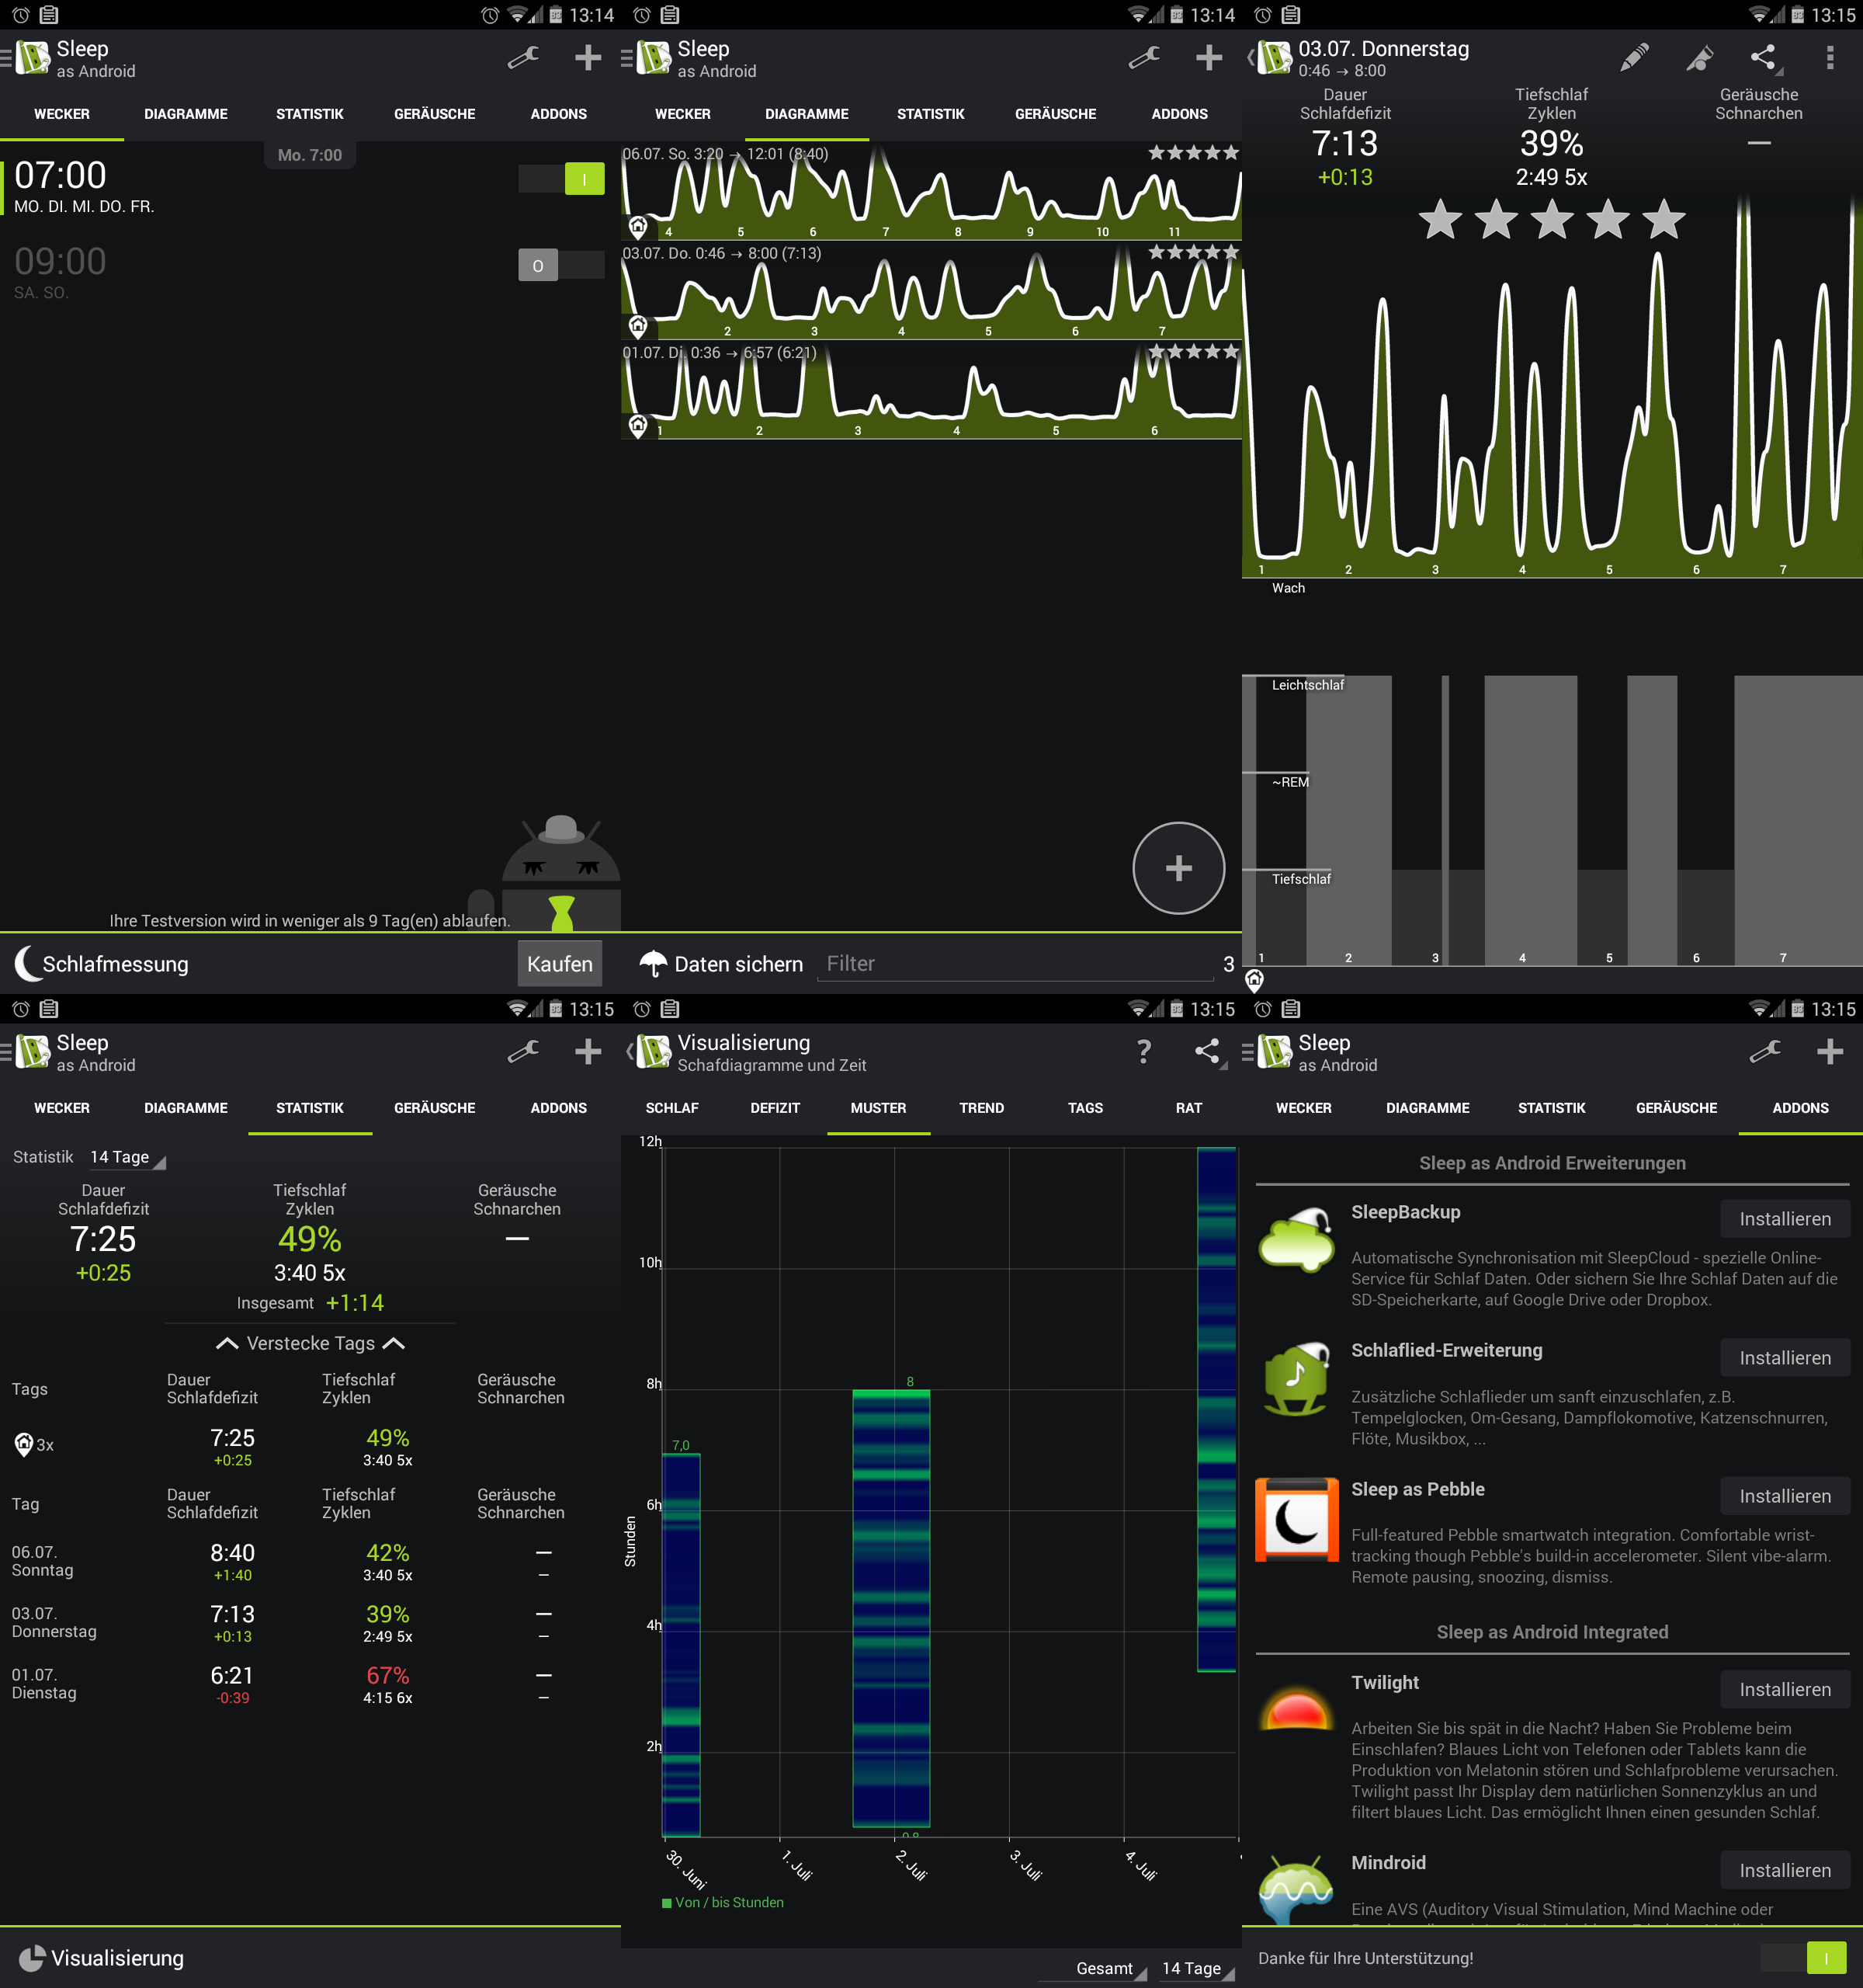
Task: Tap the plus icon on the Addons screen
Action: tap(1829, 1051)
